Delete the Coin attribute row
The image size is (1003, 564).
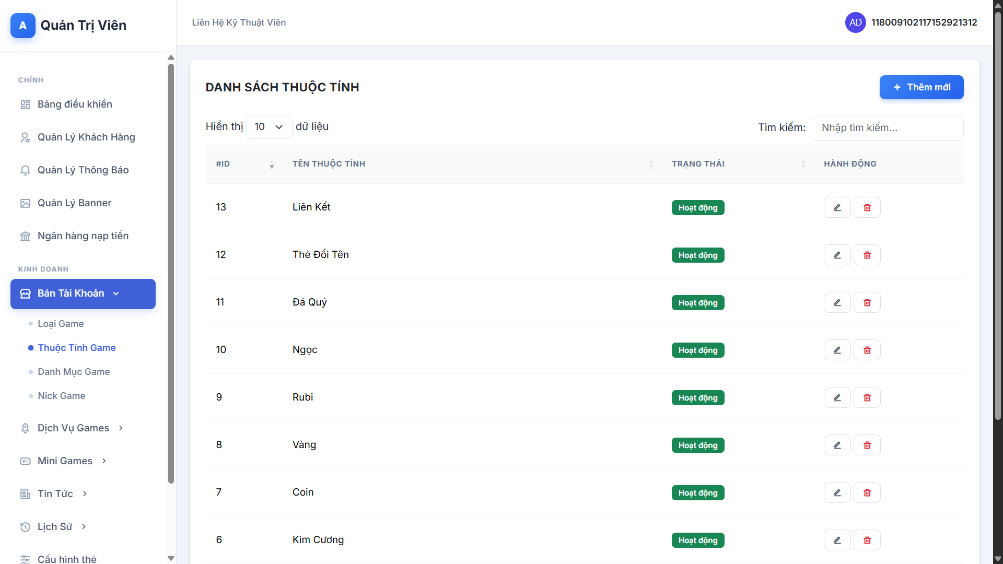[867, 492]
